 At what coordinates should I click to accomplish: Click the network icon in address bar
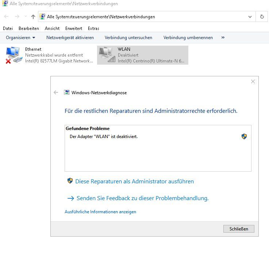coord(42,16)
